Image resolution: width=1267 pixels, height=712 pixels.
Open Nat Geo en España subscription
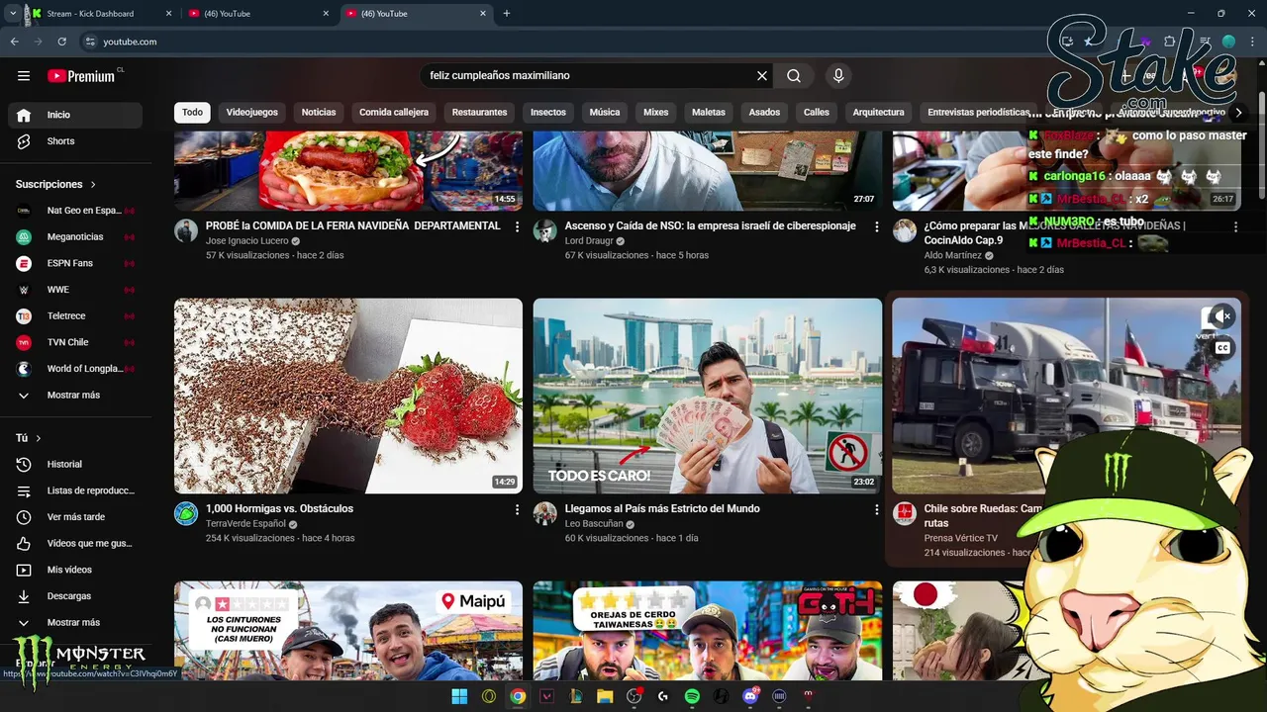[75, 211]
